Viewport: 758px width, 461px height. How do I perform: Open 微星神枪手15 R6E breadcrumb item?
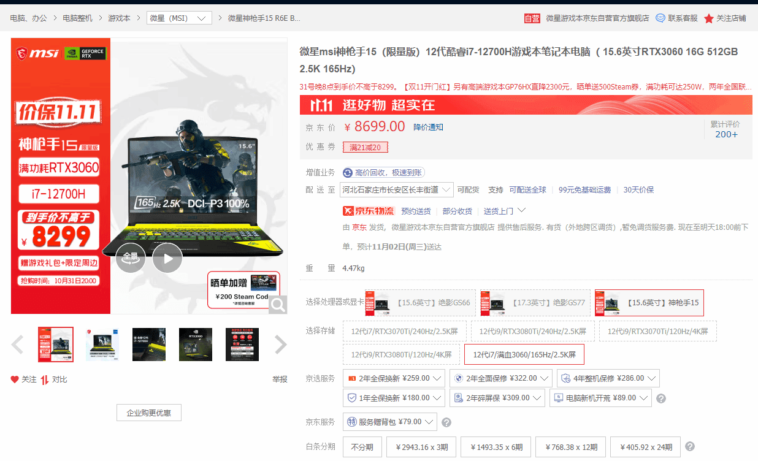[264, 18]
